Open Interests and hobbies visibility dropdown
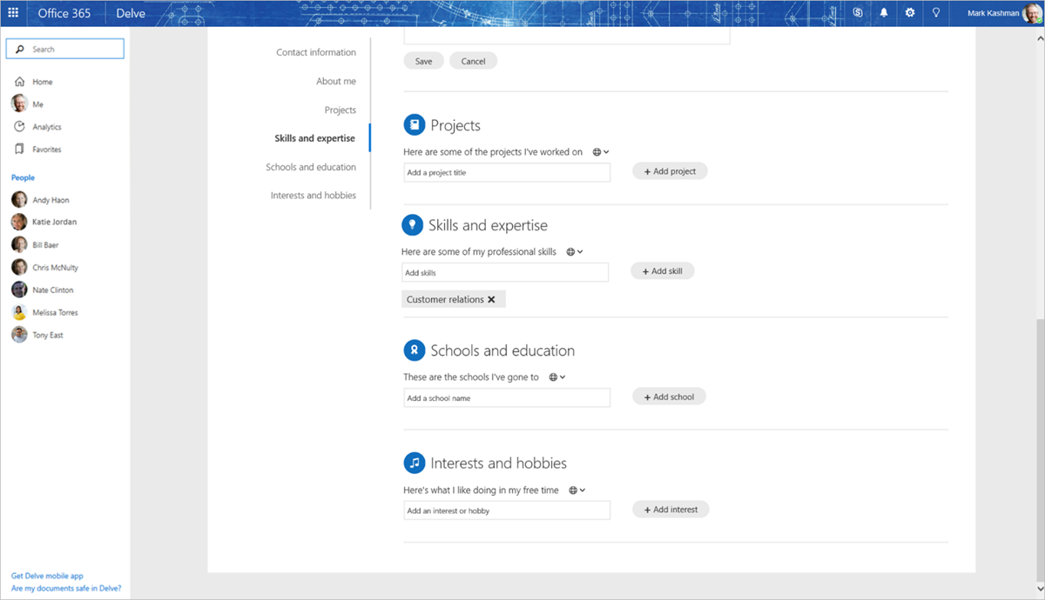Screen dimensions: 1045x600 (x=576, y=490)
